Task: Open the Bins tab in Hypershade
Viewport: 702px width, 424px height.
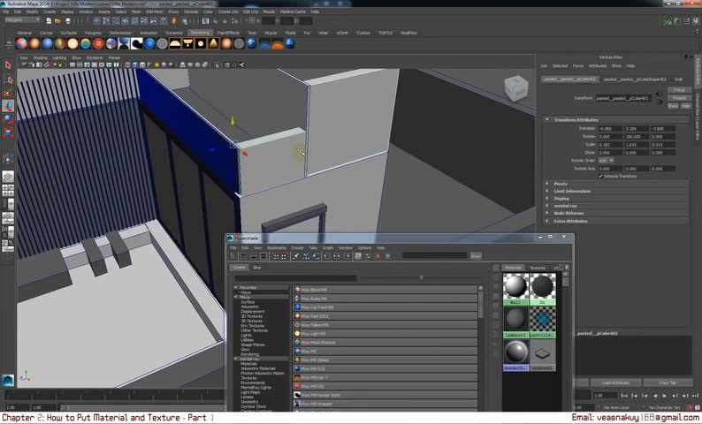Action: click(x=257, y=268)
